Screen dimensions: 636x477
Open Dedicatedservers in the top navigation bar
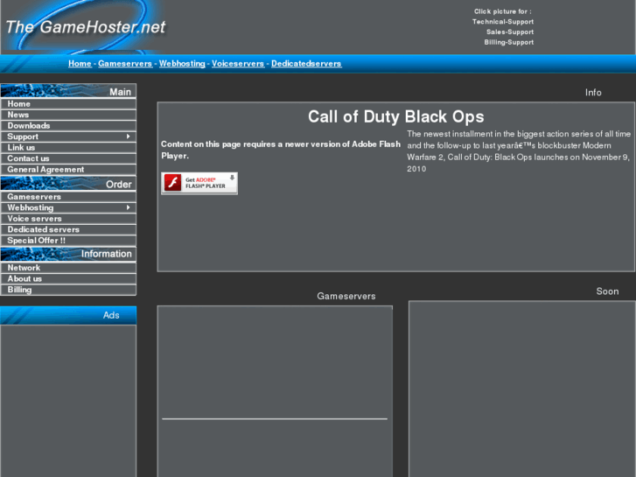point(306,64)
